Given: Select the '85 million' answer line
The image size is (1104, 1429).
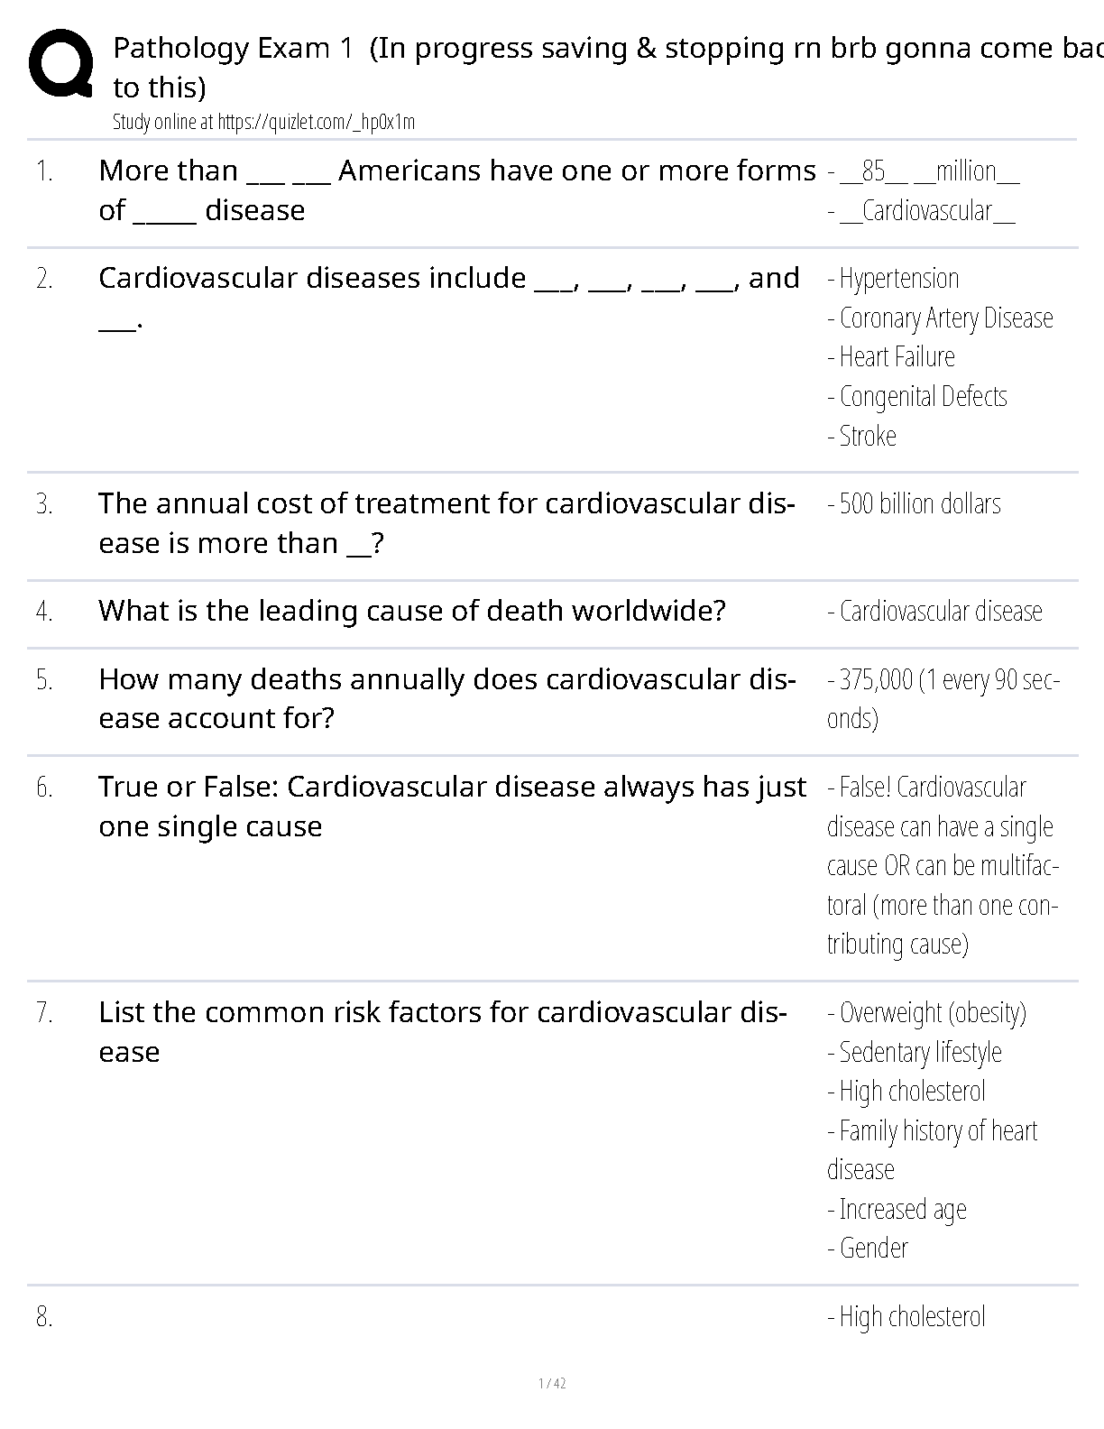Looking at the screenshot, I should tap(924, 171).
